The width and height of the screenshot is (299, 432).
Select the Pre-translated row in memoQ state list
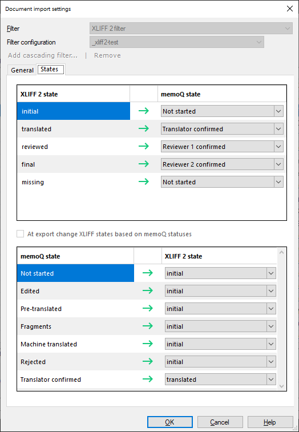[x=75, y=309]
